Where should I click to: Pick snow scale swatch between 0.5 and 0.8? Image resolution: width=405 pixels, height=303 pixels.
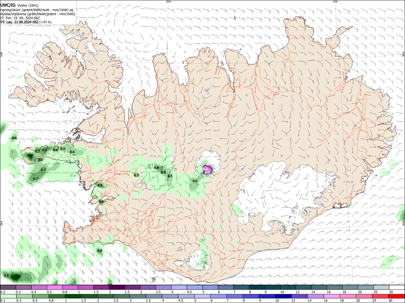[x=55, y=288]
